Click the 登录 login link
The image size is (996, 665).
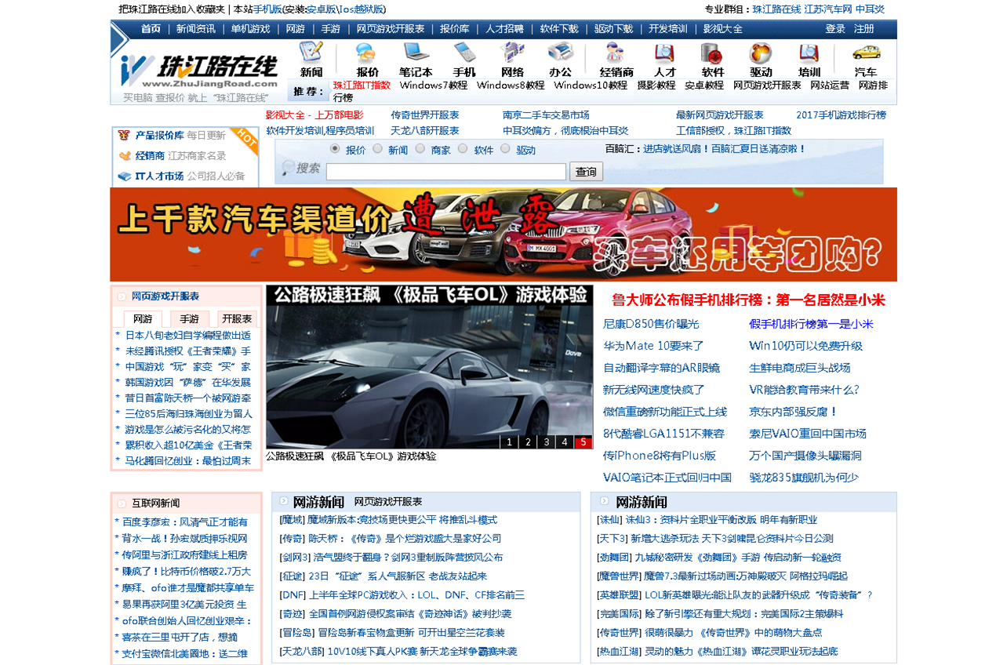tap(835, 29)
